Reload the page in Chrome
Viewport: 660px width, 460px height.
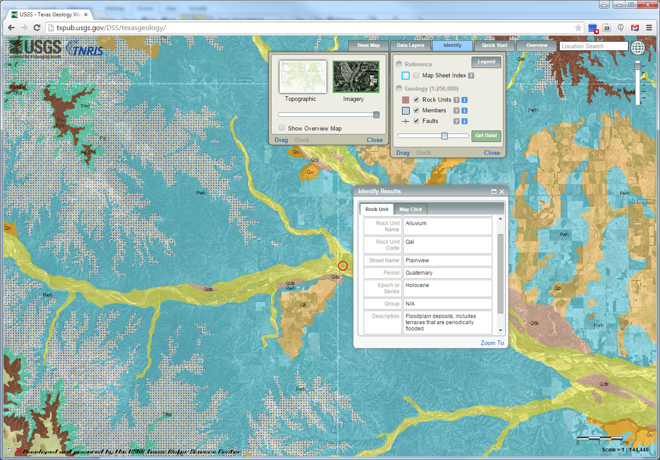(x=37, y=28)
